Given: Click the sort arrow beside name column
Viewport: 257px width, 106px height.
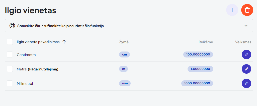Looking at the screenshot, I should [x=64, y=42].
